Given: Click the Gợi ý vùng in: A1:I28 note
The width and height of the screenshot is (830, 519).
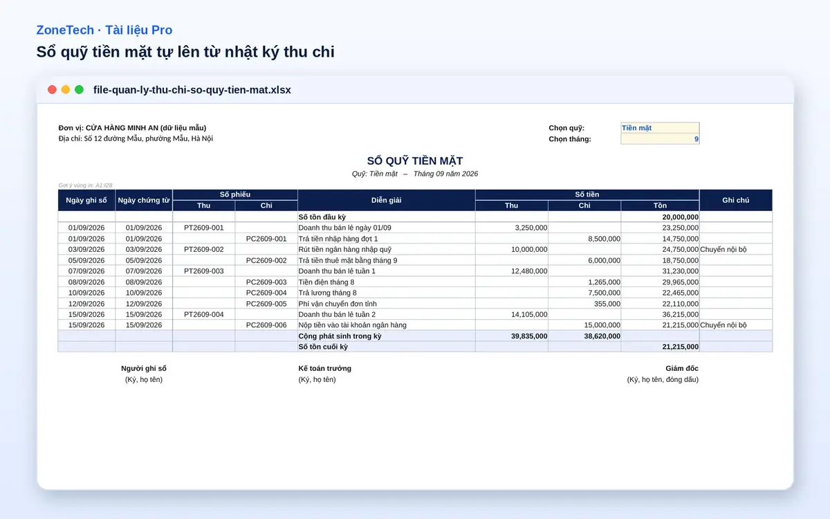Looking at the screenshot, I should [85, 185].
